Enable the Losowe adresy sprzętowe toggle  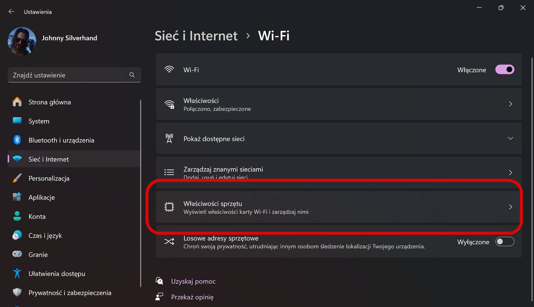pos(505,242)
